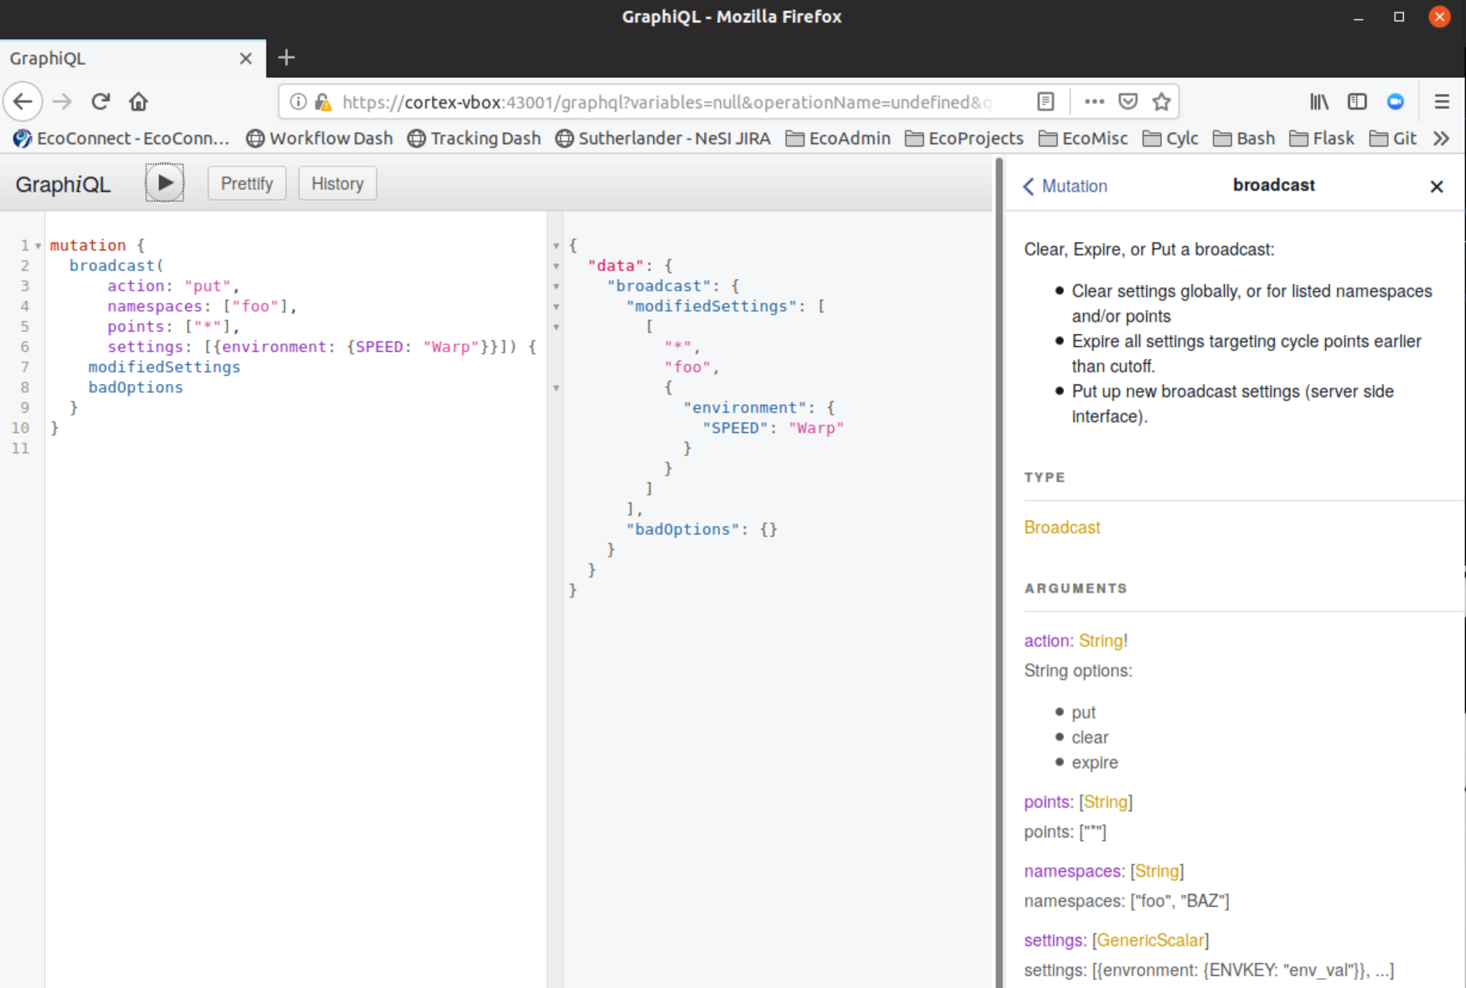Close the GraphiQL tab
The image size is (1466, 988).
click(x=246, y=58)
